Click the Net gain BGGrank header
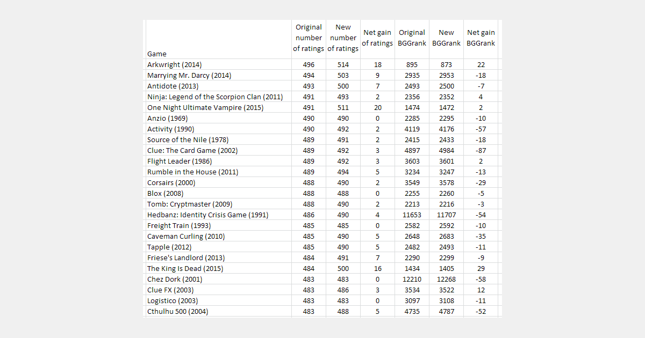Viewport: 645px width, 338px height. [x=481, y=38]
